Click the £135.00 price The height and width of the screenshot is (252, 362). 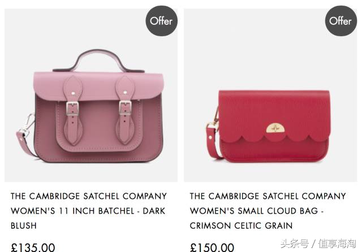point(33,247)
